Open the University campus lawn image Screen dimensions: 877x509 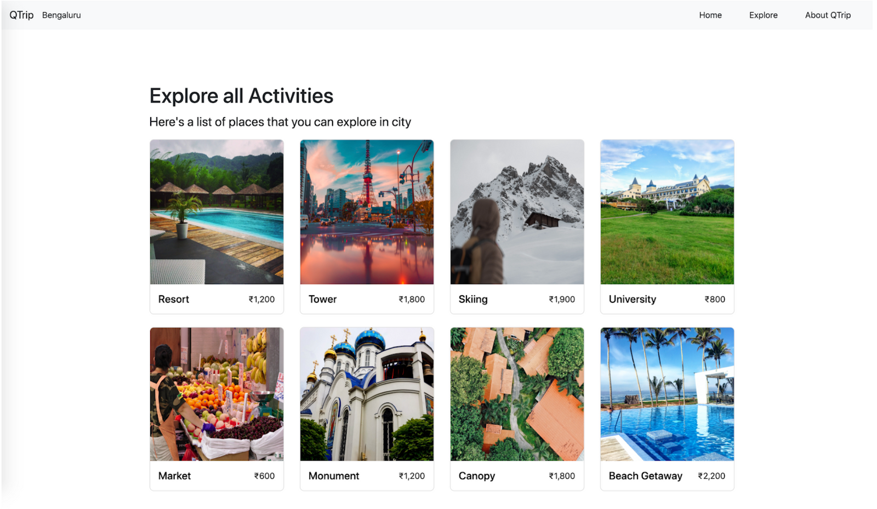[x=667, y=211]
